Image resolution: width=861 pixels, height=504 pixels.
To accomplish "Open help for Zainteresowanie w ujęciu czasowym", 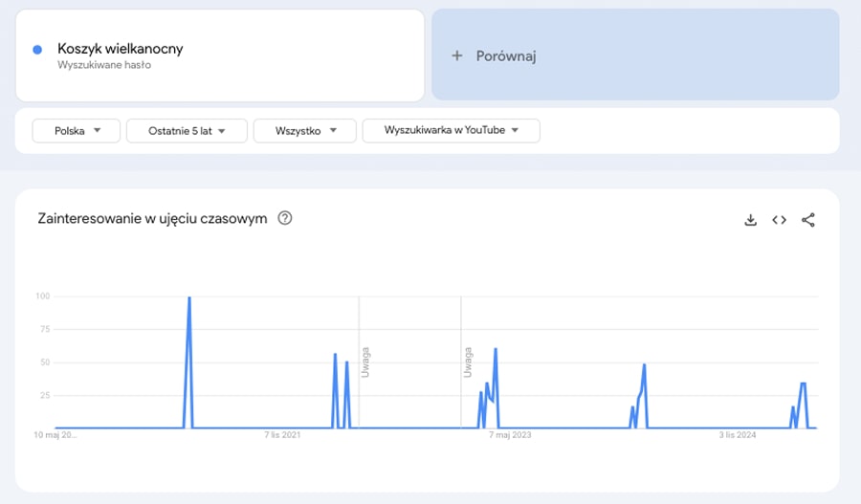I will pyautogui.click(x=285, y=218).
